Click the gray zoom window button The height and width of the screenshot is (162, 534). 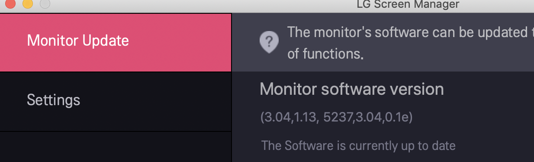point(45,4)
